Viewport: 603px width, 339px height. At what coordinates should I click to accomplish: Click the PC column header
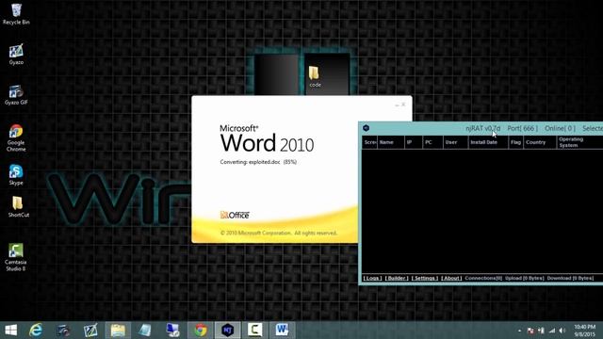tap(432, 142)
